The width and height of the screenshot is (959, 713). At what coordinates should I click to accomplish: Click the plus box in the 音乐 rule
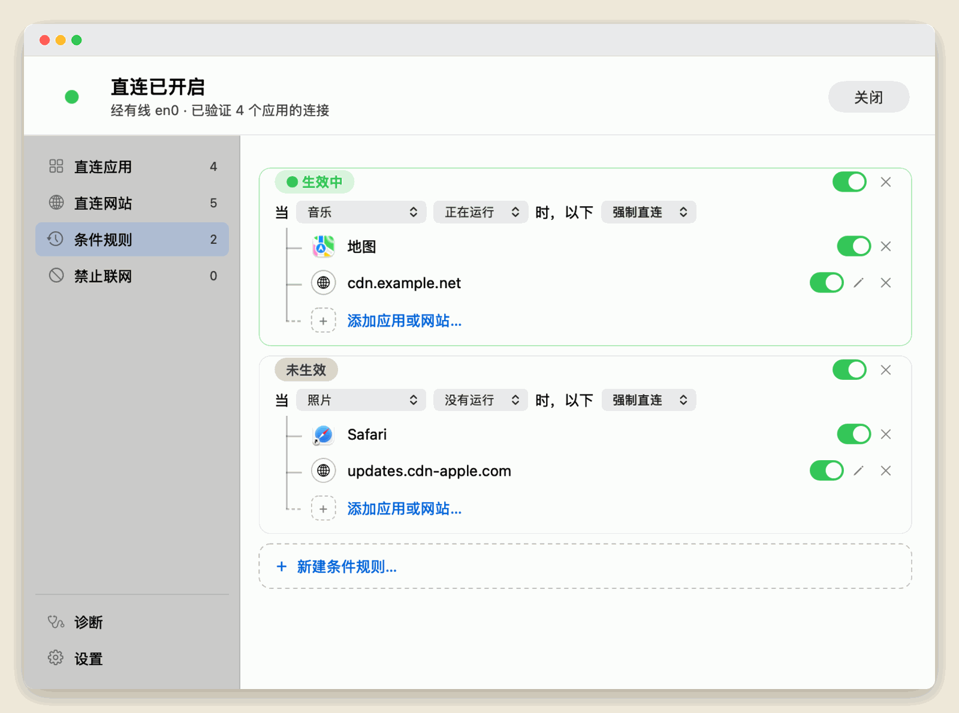coord(323,321)
